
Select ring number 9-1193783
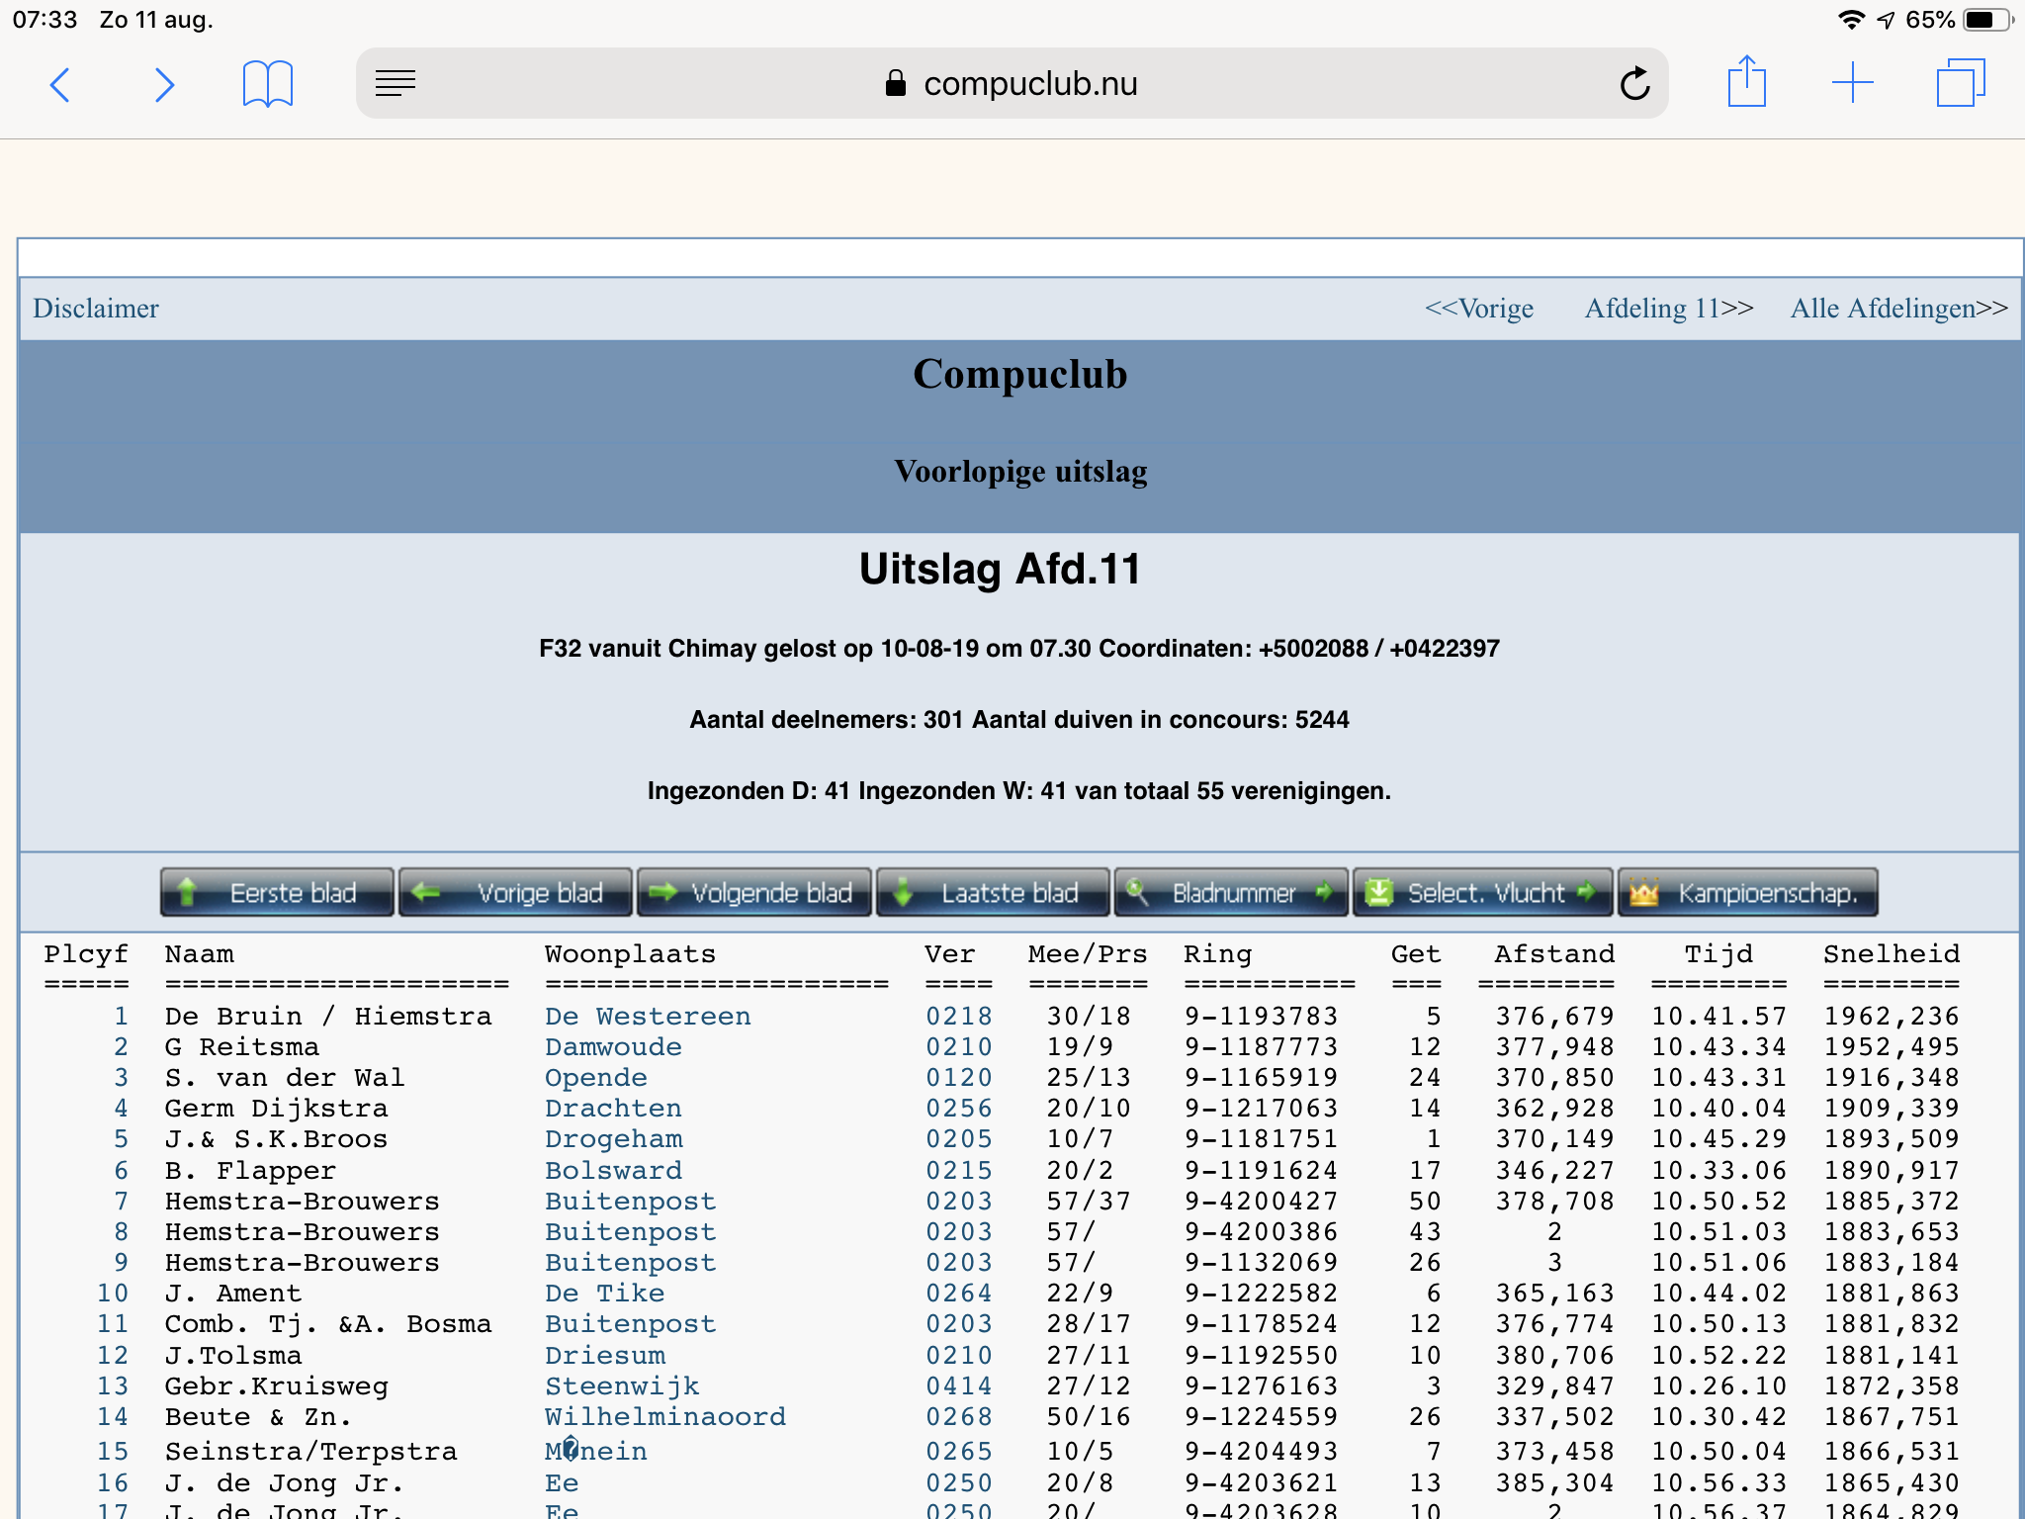coord(1262,1017)
